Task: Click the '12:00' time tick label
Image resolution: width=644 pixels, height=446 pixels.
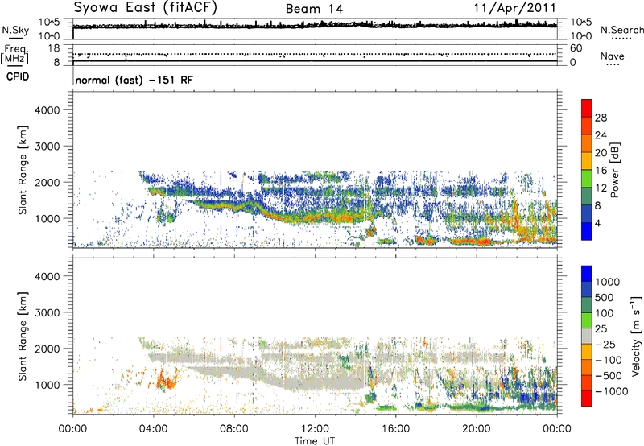Action: pos(315,429)
